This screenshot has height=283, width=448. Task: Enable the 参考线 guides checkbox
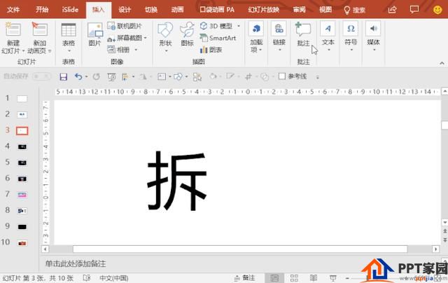pos(281,76)
